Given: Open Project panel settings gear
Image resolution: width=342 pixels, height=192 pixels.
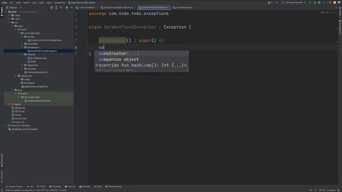Looking at the screenshot, I should click(x=67, y=7).
